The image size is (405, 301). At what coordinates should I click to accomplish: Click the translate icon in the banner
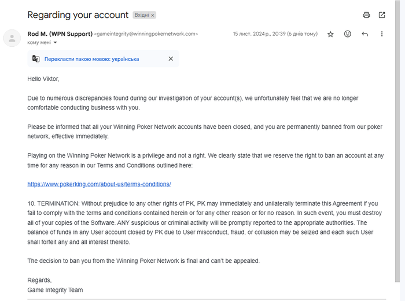pyautogui.click(x=36, y=59)
